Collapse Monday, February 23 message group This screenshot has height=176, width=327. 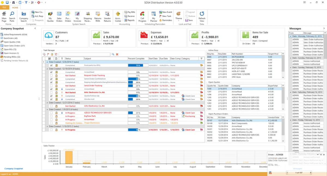tap(290, 36)
